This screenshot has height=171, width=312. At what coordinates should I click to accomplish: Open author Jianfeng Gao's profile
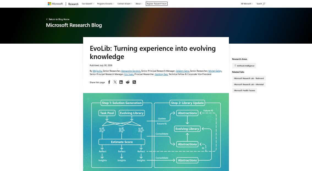tap(162, 74)
